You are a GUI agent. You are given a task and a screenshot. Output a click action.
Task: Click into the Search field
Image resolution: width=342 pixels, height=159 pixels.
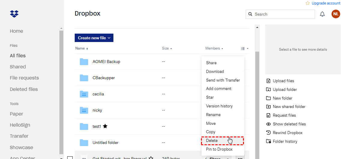[x=282, y=14]
